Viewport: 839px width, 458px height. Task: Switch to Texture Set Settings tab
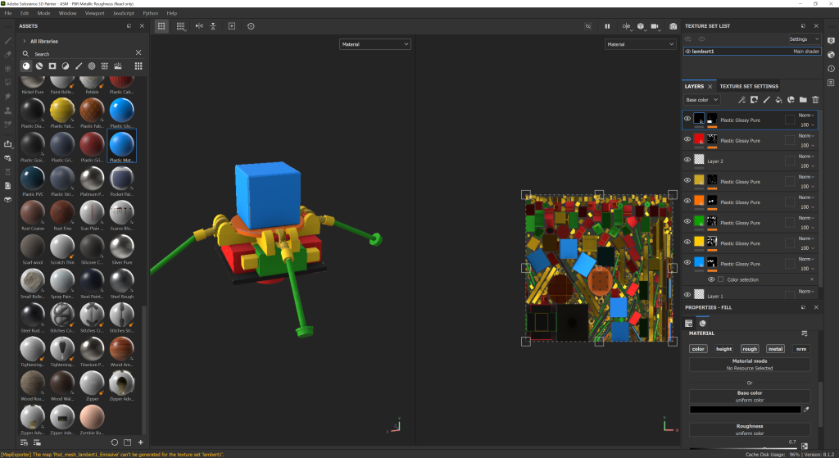click(x=749, y=86)
